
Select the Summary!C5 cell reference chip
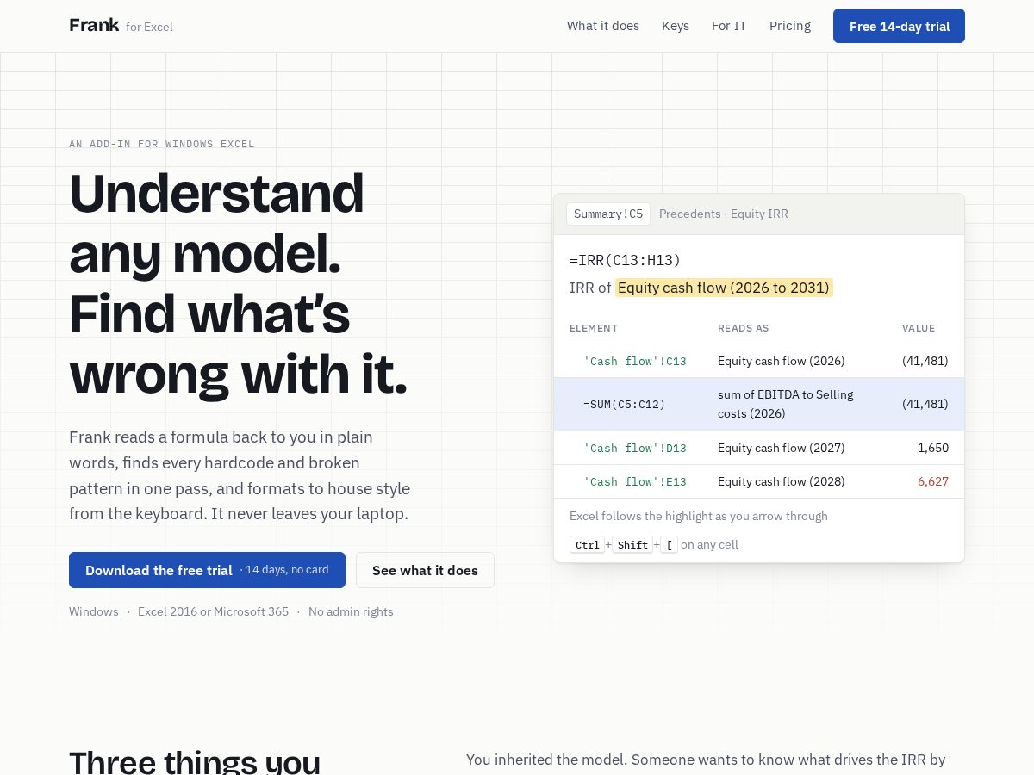tap(608, 214)
